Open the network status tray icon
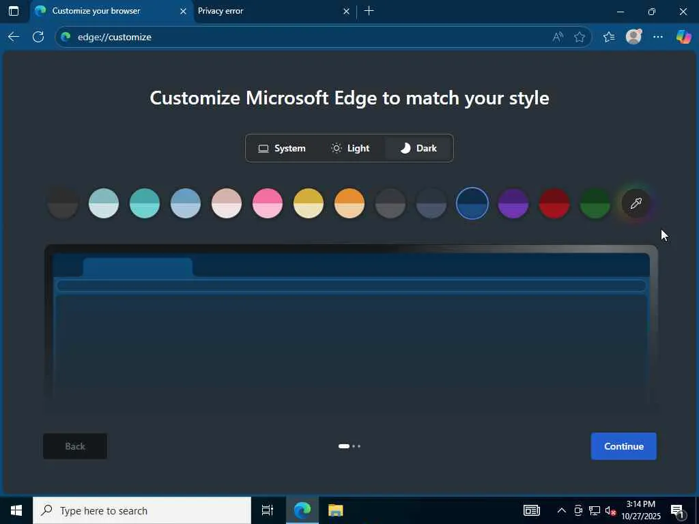The height and width of the screenshot is (524, 699). 595,510
